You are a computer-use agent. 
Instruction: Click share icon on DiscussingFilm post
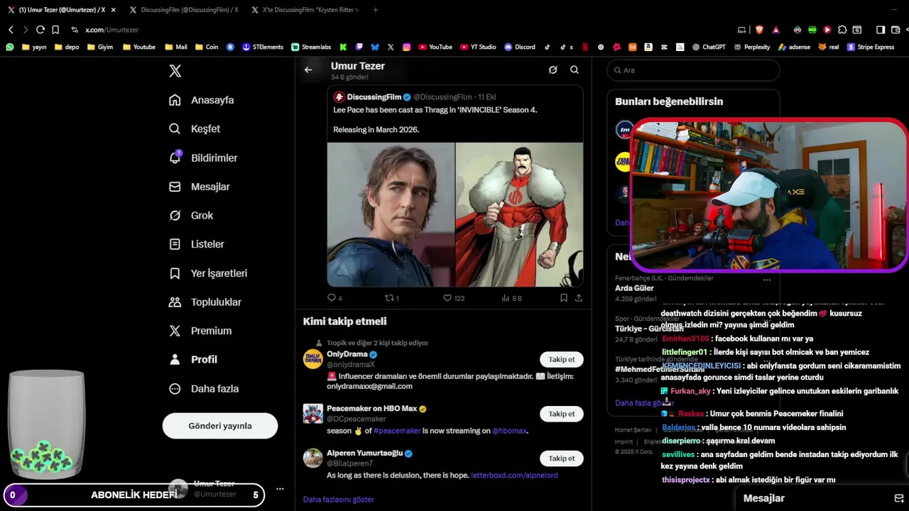pos(579,298)
